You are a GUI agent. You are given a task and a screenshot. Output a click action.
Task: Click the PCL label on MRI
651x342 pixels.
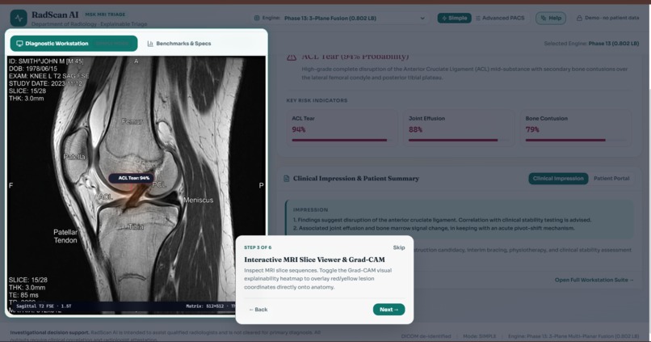159,184
